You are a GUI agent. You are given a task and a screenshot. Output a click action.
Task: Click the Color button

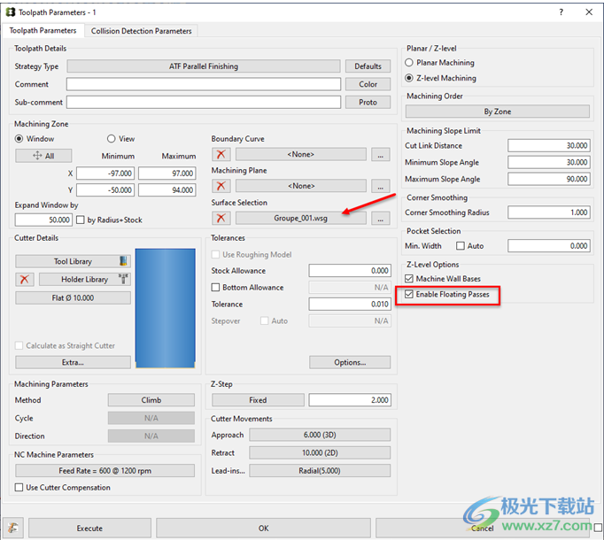click(x=368, y=84)
